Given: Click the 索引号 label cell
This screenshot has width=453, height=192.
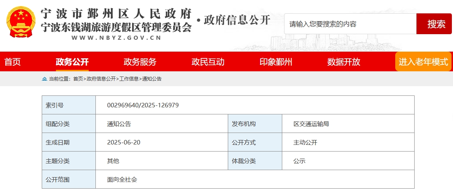Looking at the screenshot, I should [x=69, y=105].
